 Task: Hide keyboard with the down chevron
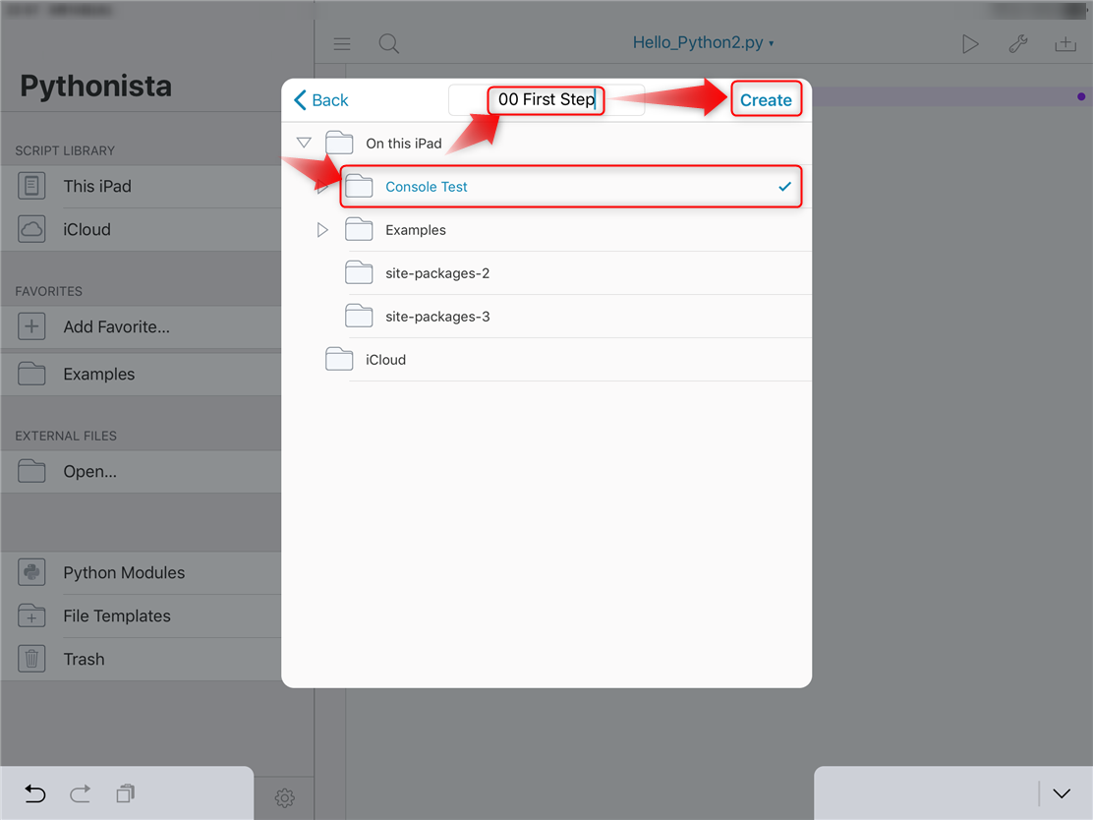click(1062, 793)
